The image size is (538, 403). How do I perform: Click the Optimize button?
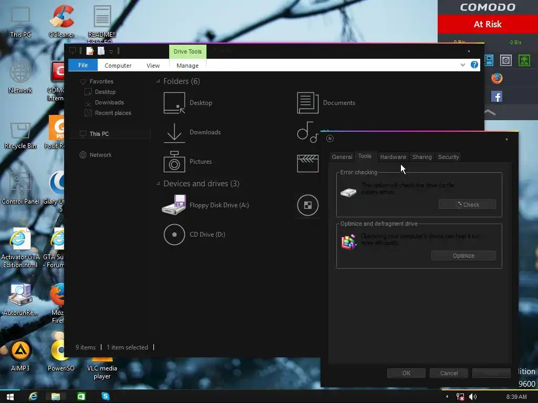(463, 256)
